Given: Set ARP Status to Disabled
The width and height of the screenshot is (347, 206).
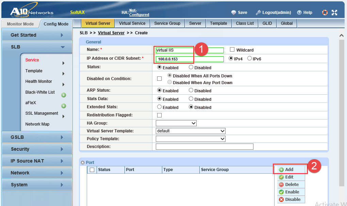Looking at the screenshot, I should [x=191, y=90].
